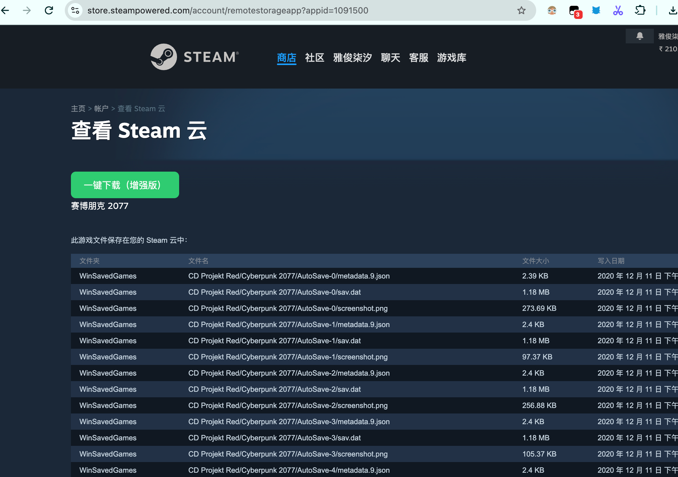Click the 赛博朋克 2077 game title
The height and width of the screenshot is (477, 678).
coord(100,206)
